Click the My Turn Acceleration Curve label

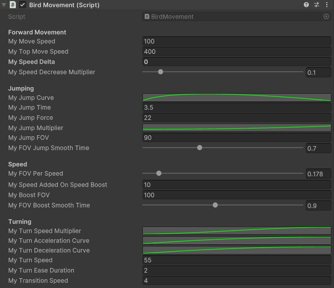(x=49, y=240)
